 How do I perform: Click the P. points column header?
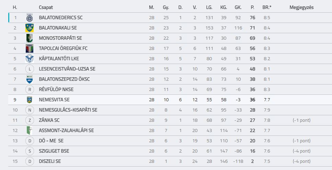point(252,8)
